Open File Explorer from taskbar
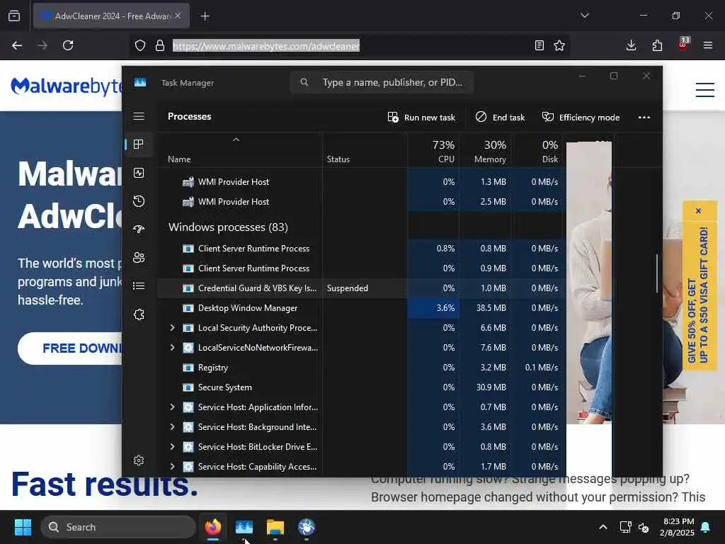The width and height of the screenshot is (725, 544). pyautogui.click(x=275, y=527)
